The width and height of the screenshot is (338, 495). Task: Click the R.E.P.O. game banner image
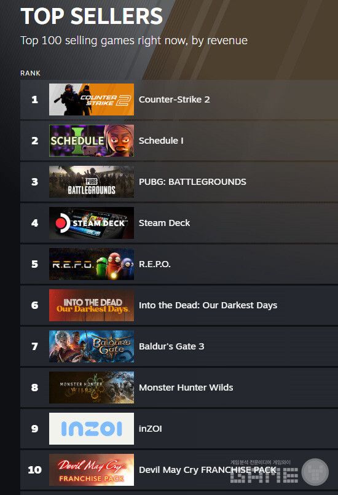(92, 264)
